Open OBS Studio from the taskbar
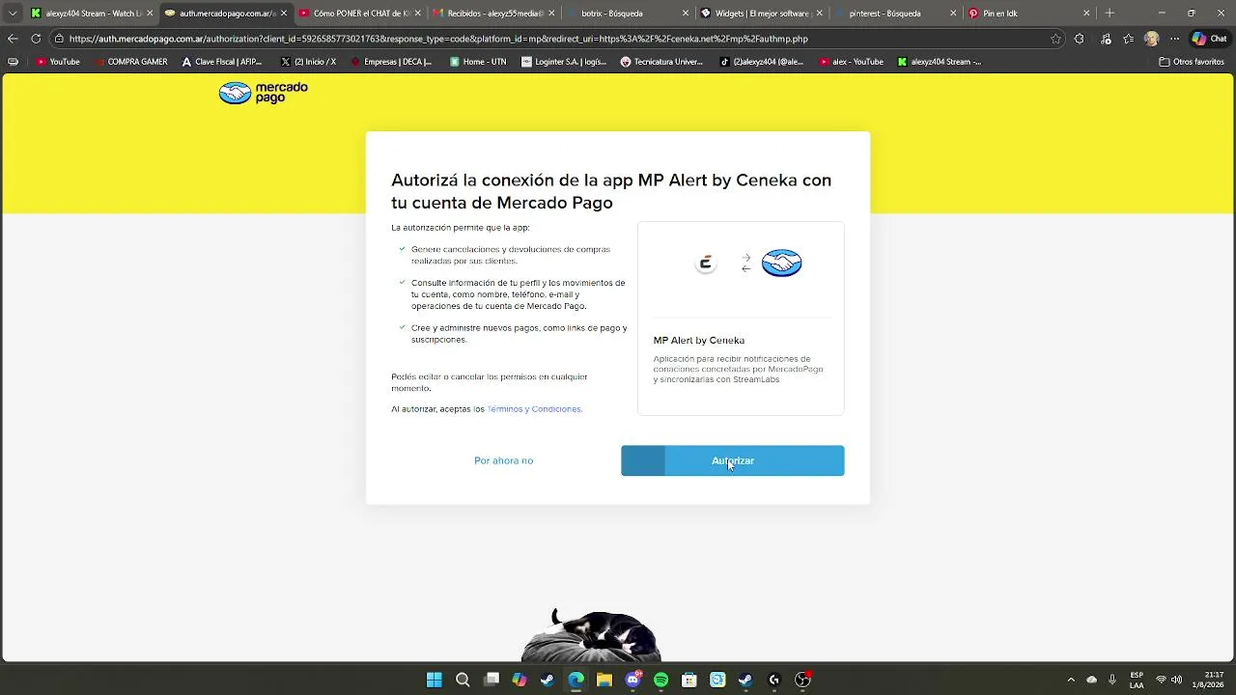Screen dimensions: 1236x695 [x=802, y=680]
